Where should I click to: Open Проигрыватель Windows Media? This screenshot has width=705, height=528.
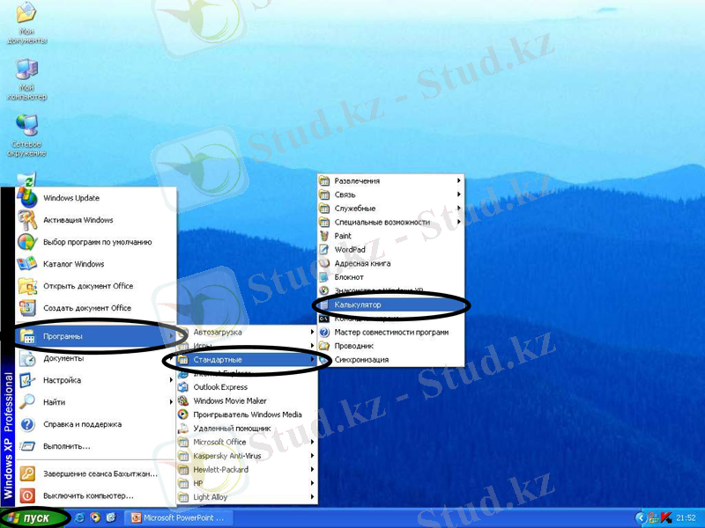247,414
